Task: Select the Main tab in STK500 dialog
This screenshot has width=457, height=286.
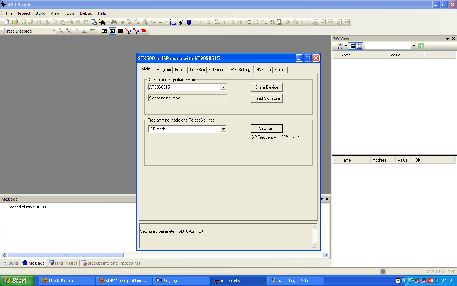Action: [x=146, y=69]
